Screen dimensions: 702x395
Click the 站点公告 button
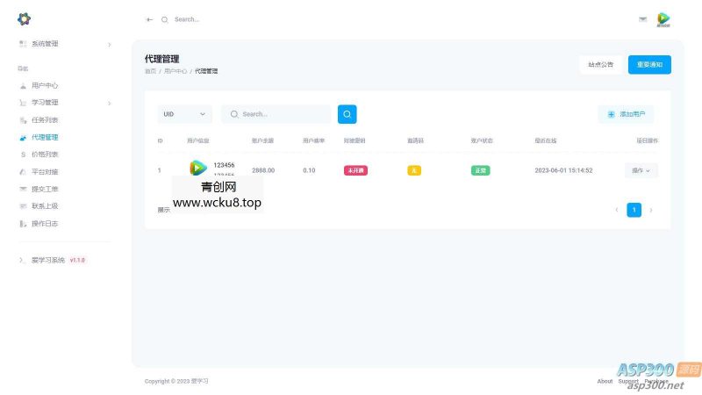point(601,64)
